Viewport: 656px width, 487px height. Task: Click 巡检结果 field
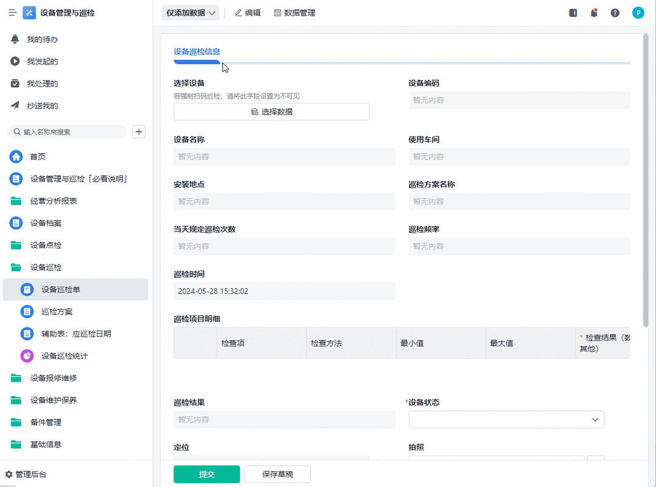pyautogui.click(x=285, y=419)
